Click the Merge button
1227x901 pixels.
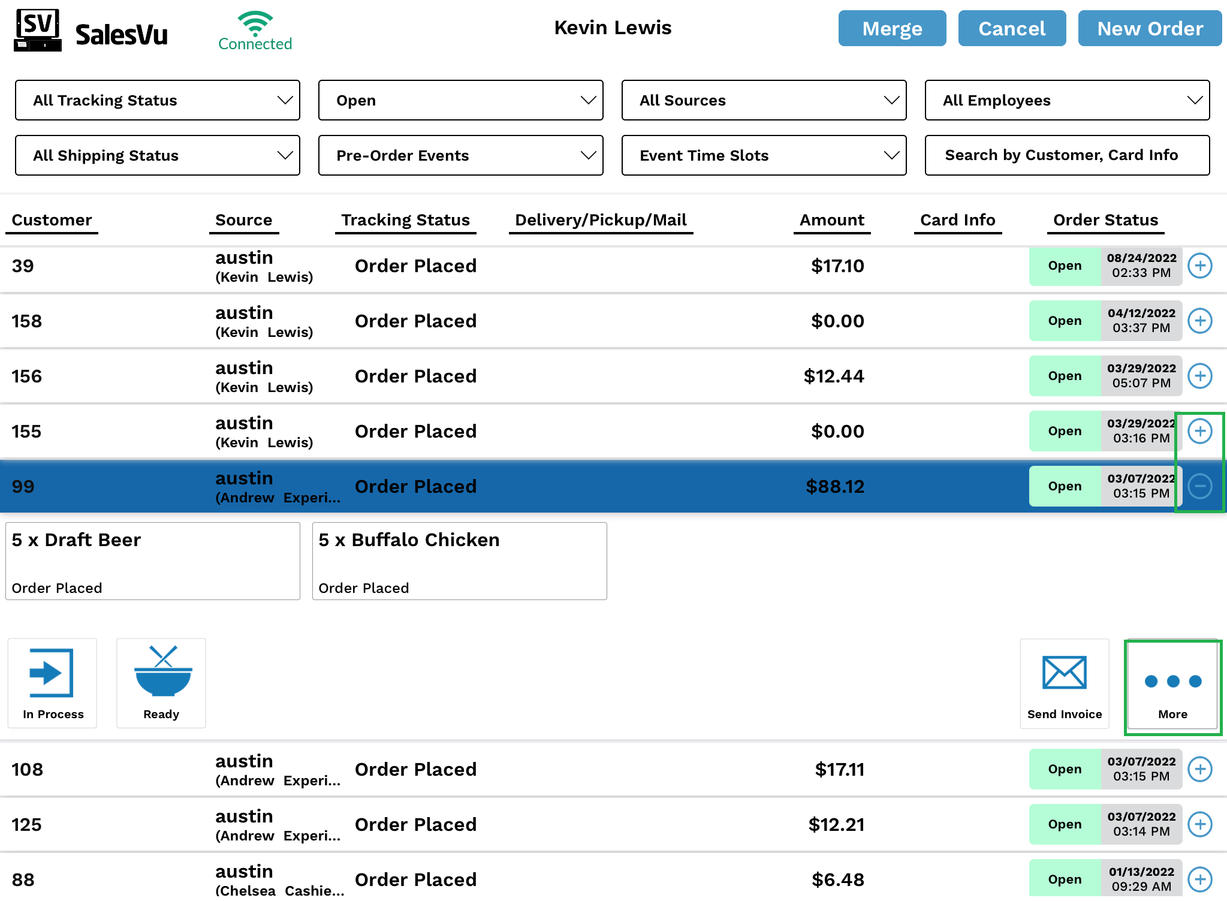[892, 28]
